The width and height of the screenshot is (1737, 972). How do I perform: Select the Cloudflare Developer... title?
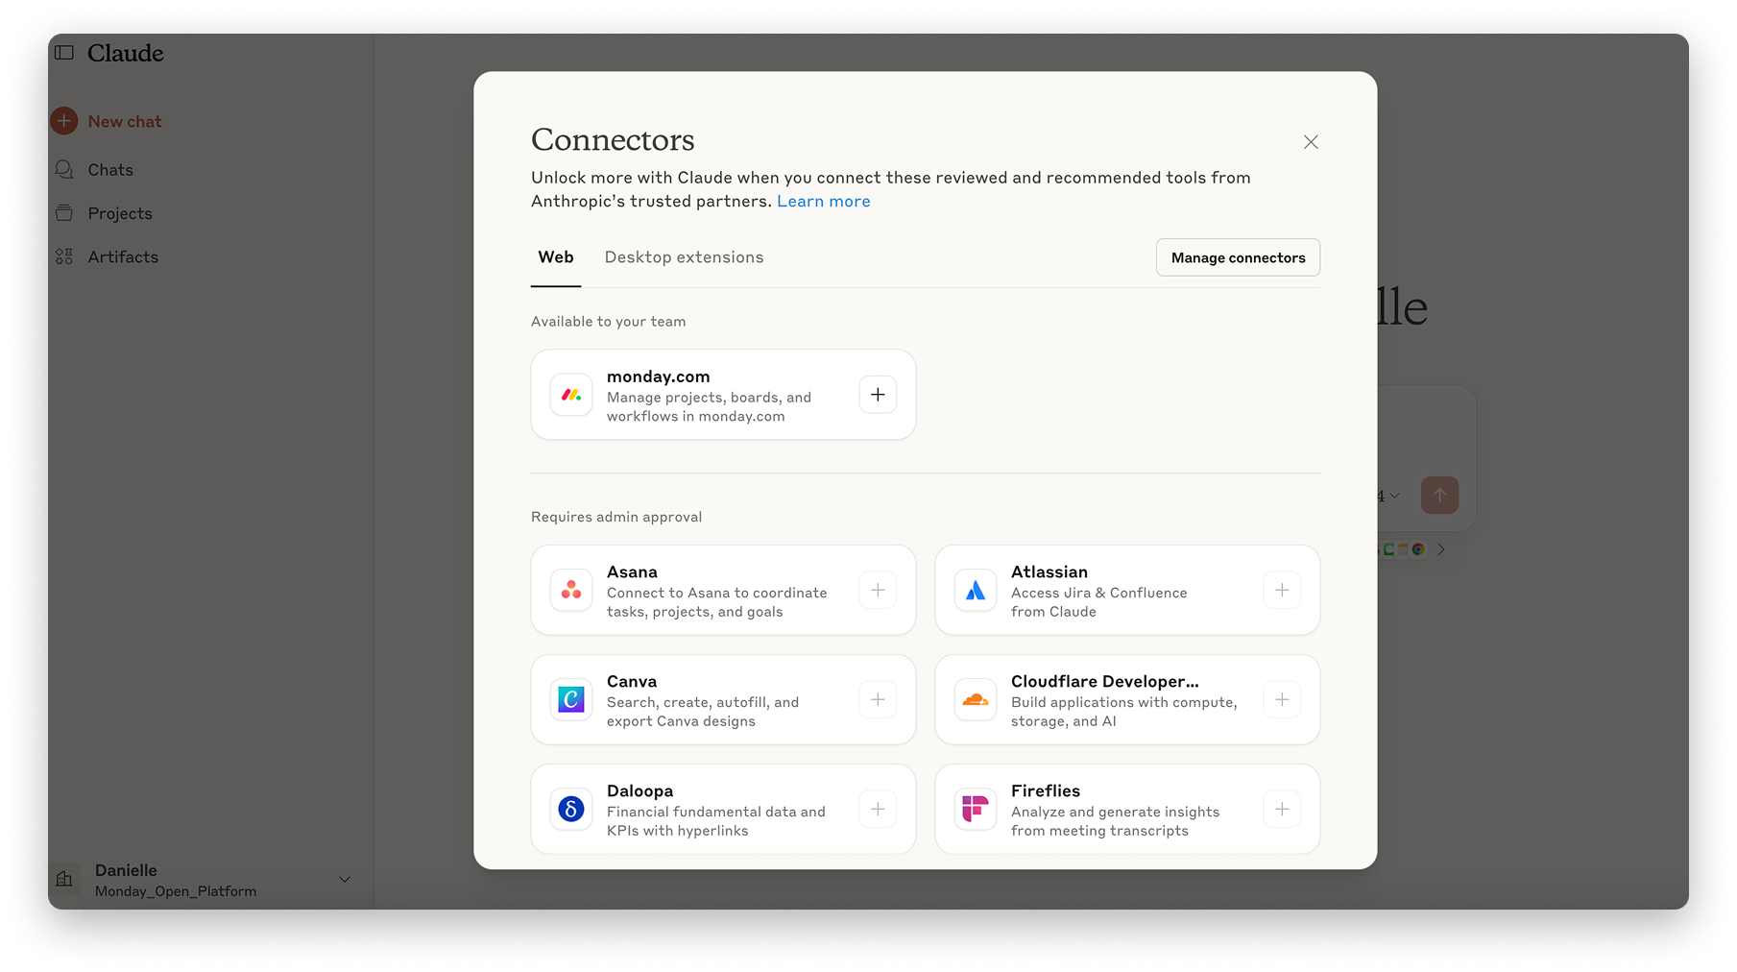(1105, 681)
